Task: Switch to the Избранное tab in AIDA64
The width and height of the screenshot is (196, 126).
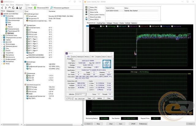Action: [10, 11]
